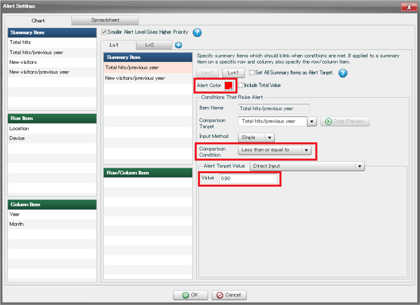Select highlighted Total hits/previous year in Lv1 list
The width and height of the screenshot is (420, 305).
coord(148,68)
